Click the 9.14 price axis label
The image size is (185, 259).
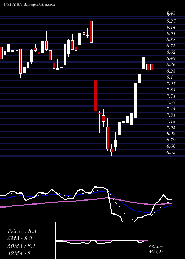pyautogui.click(x=171, y=27)
